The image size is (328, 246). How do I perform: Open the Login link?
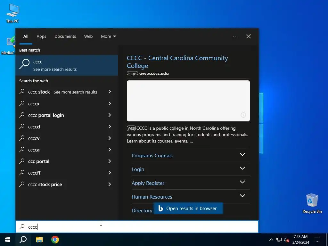coord(138,169)
